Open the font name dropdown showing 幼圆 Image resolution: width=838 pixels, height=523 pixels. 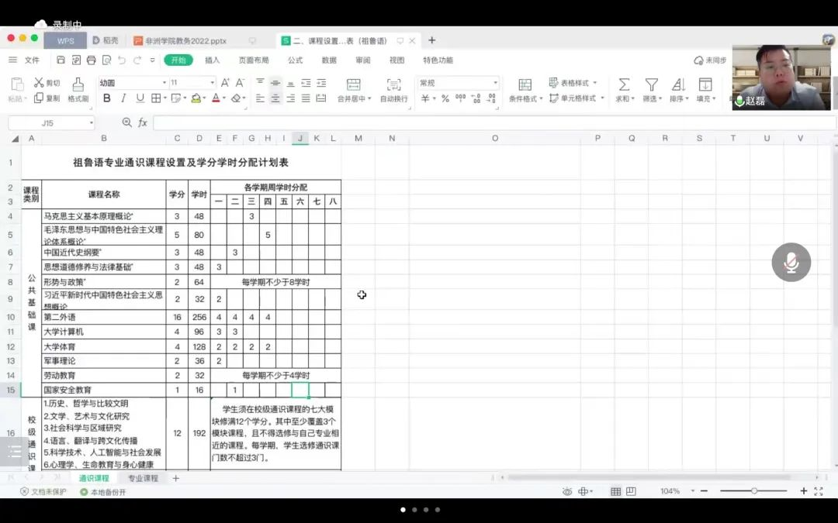click(132, 83)
